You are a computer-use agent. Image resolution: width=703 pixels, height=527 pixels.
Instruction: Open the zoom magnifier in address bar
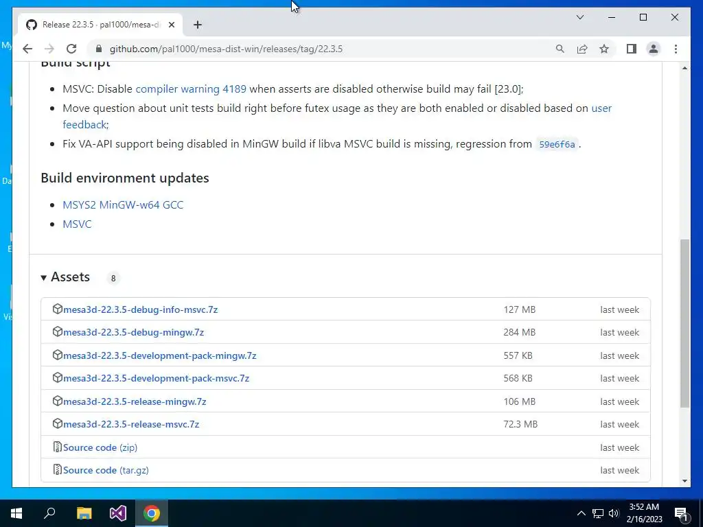click(560, 49)
